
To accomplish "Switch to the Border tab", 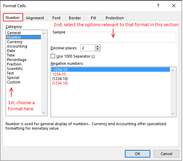I will (x=75, y=18).
